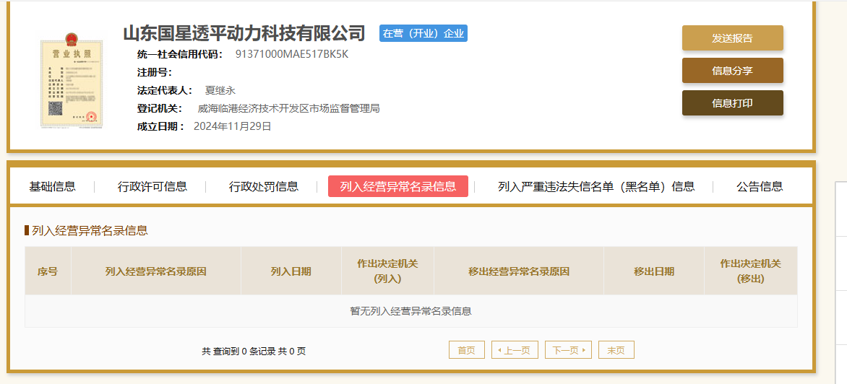The image size is (847, 384).
Task: Select credit code 91371000MAE517BK5K
Action: tap(292, 54)
